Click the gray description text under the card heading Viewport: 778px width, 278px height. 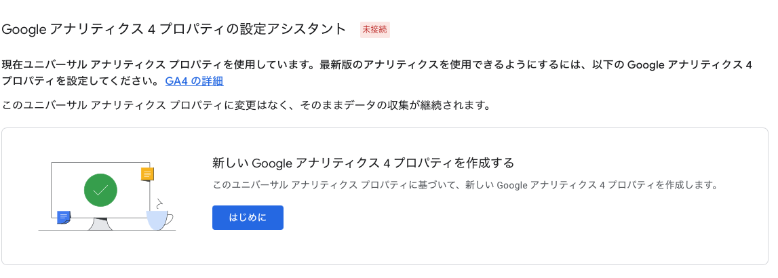(x=465, y=184)
